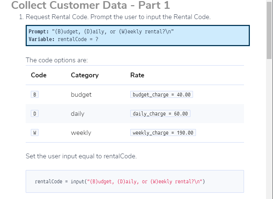
Task: Click the rentalCode = input(...) code line
Action: point(120,182)
